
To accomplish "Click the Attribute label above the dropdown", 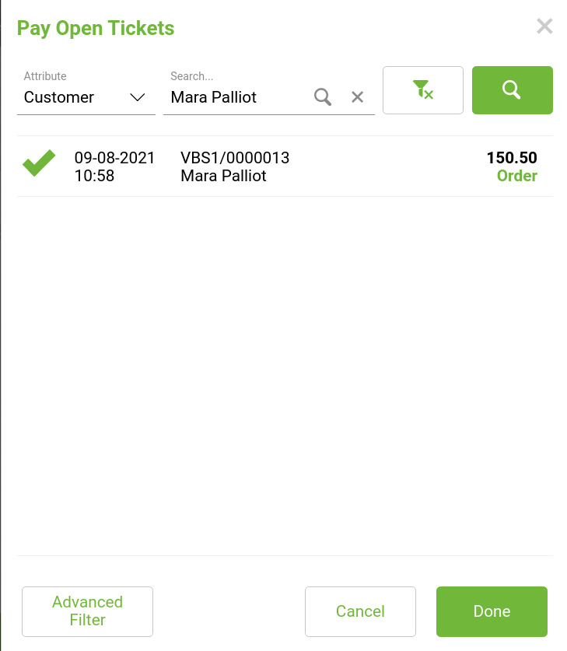I will (45, 76).
